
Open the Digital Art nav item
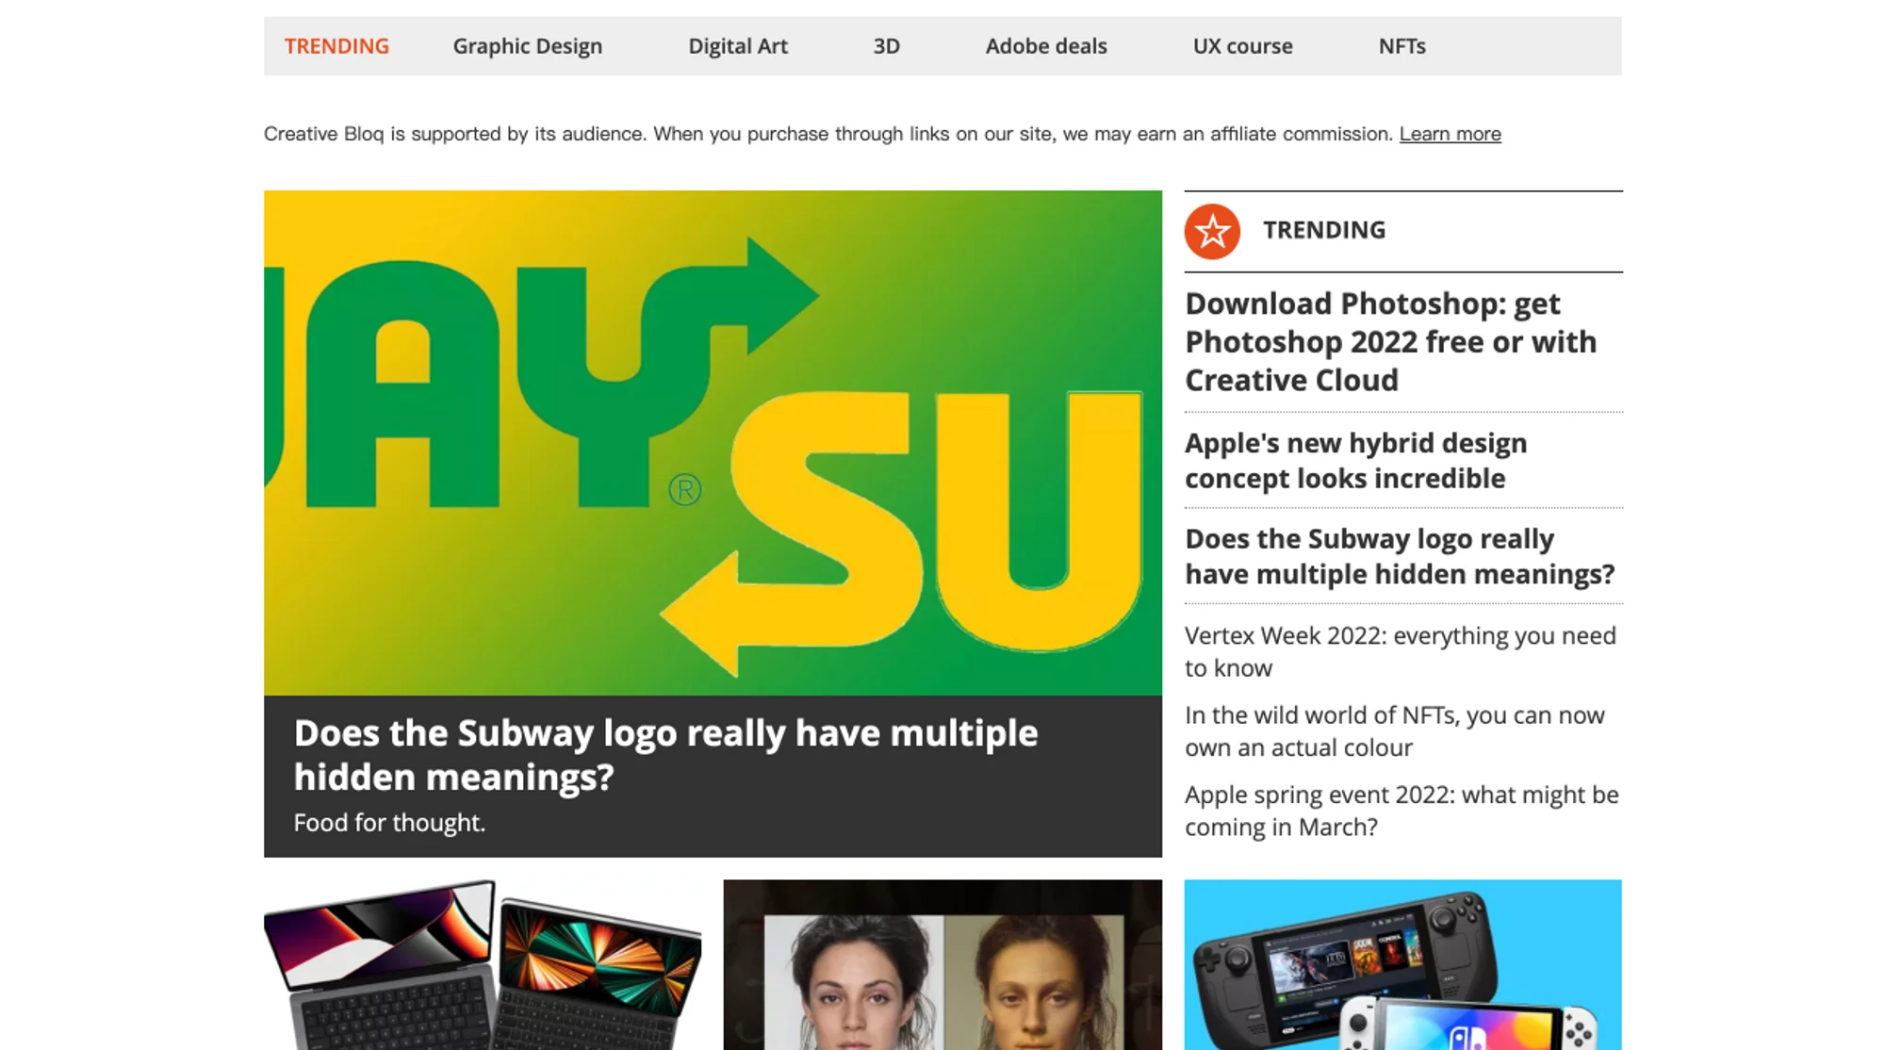point(737,46)
